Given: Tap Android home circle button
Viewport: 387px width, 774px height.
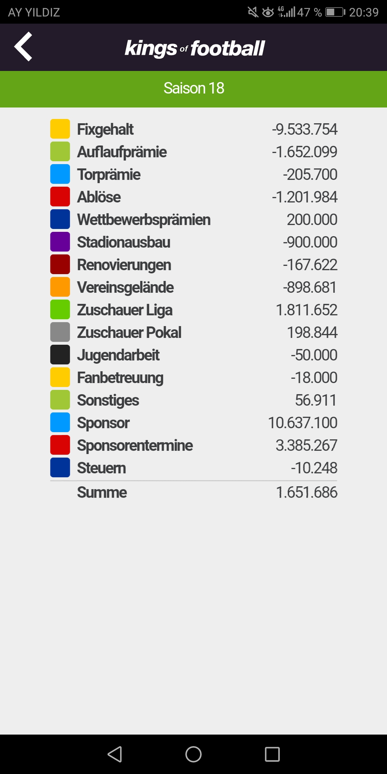Looking at the screenshot, I should pos(193,754).
